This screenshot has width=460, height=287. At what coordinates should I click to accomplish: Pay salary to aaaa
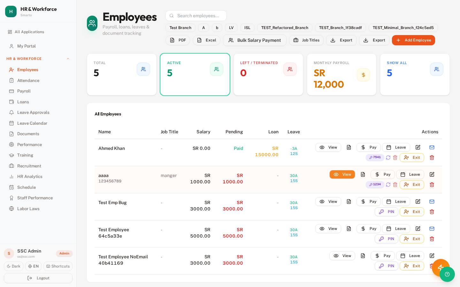383,174
